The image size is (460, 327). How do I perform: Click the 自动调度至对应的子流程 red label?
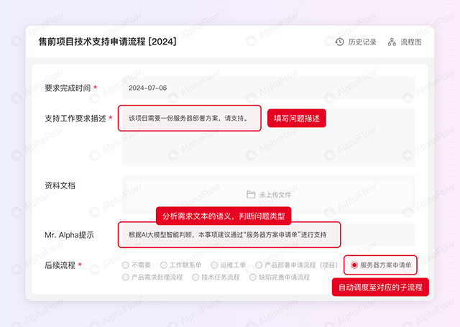pyautogui.click(x=380, y=287)
